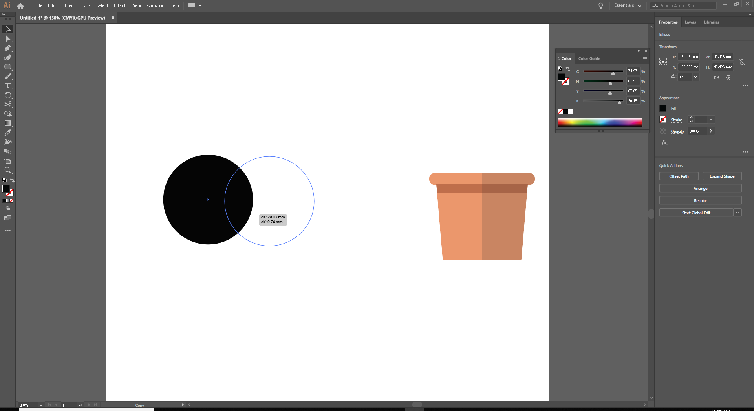Select the Eyedropper tool
The height and width of the screenshot is (411, 754).
[x=7, y=133]
